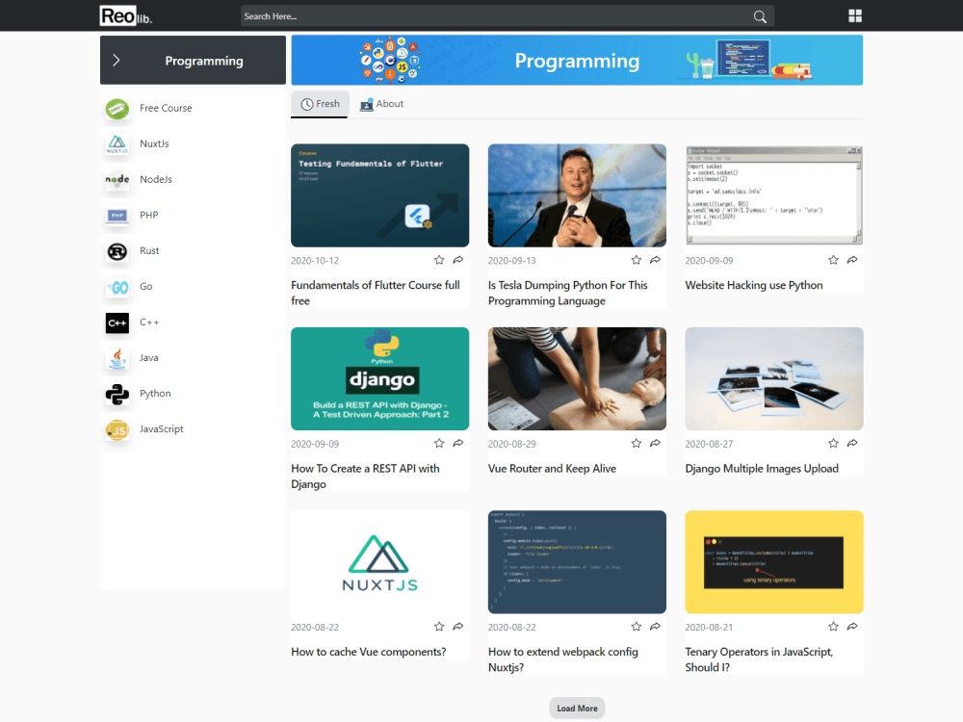Star the extend webpack config Nuxtjs post
The width and height of the screenshot is (963, 722).
[x=637, y=627]
